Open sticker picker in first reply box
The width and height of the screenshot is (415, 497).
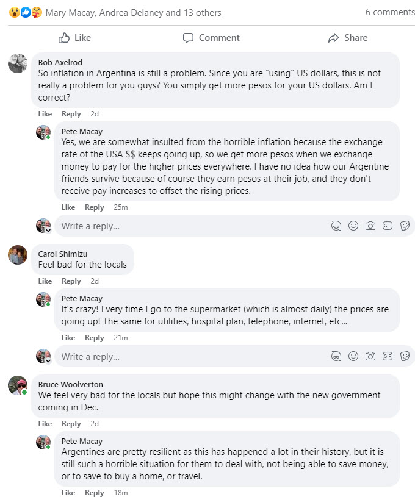[404, 226]
